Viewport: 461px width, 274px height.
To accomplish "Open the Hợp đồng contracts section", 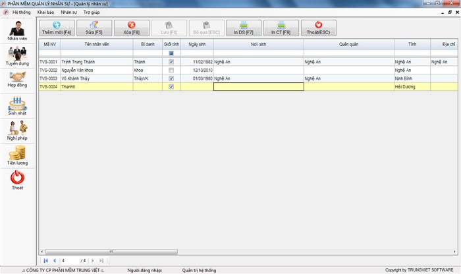I will click(18, 81).
